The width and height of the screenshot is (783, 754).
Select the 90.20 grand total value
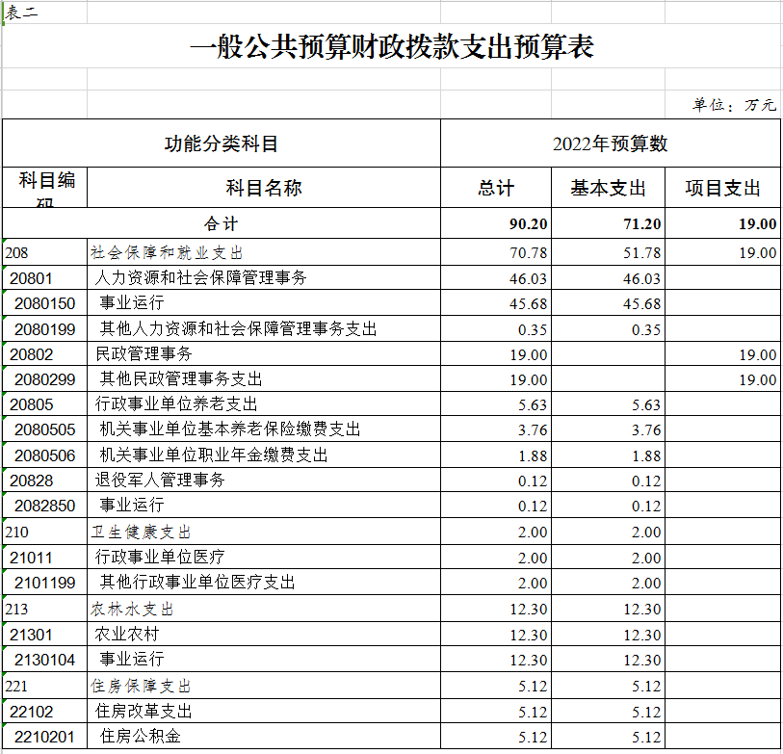pos(529,223)
